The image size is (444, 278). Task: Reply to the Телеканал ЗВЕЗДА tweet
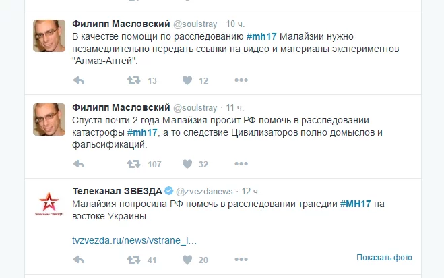click(x=78, y=260)
